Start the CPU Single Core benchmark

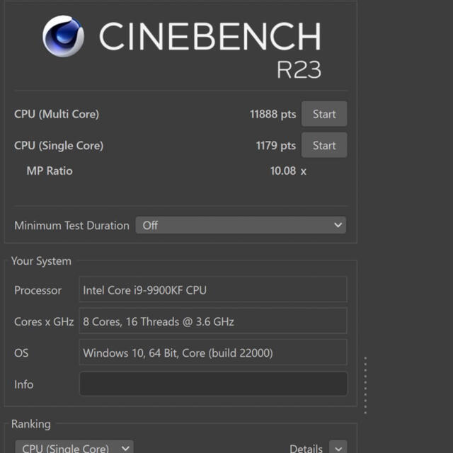tap(324, 145)
